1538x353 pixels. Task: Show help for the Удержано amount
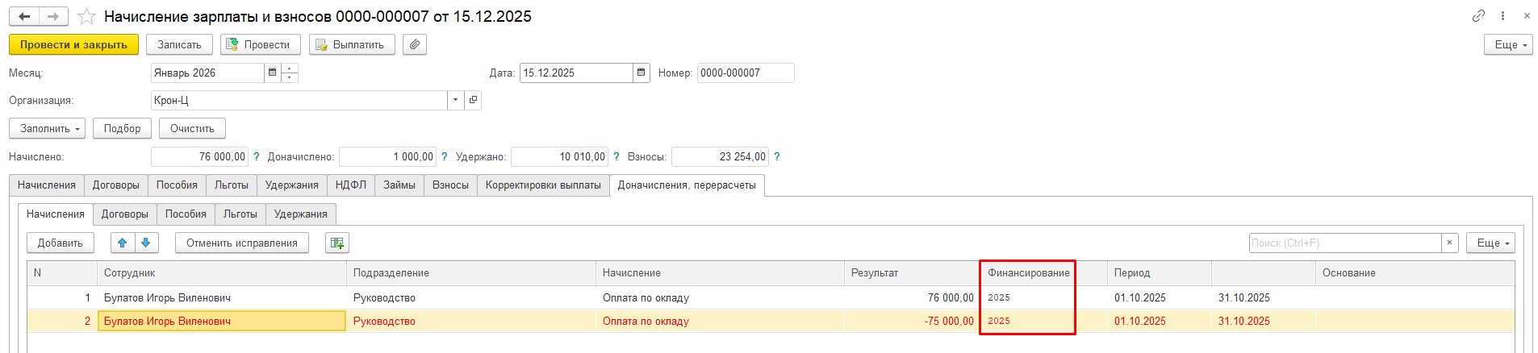pos(616,157)
